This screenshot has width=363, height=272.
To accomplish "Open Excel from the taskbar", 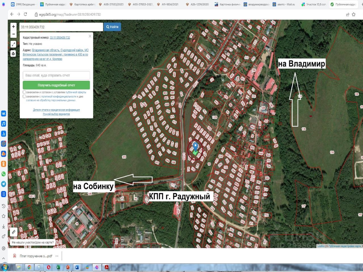I will pyautogui.click(x=58, y=267).
